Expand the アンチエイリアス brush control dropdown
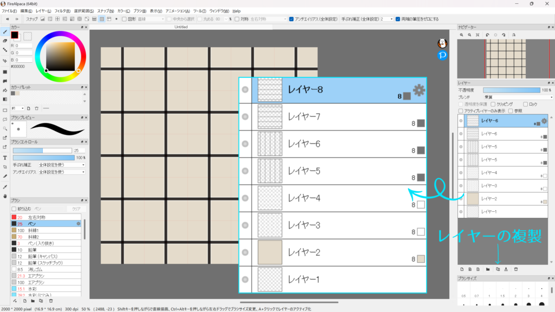555x312 pixels. (x=61, y=172)
